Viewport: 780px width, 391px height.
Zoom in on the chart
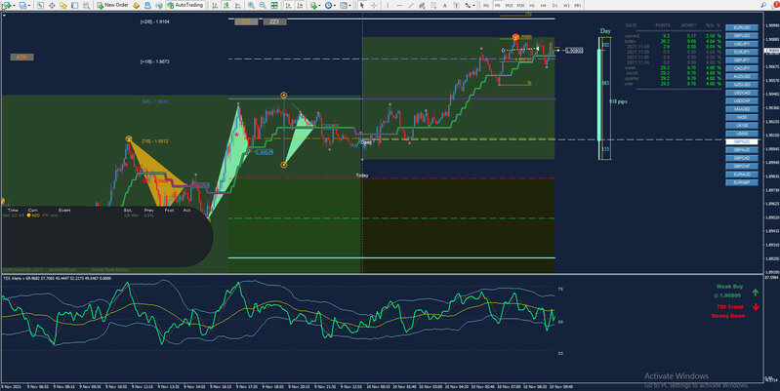(251, 5)
